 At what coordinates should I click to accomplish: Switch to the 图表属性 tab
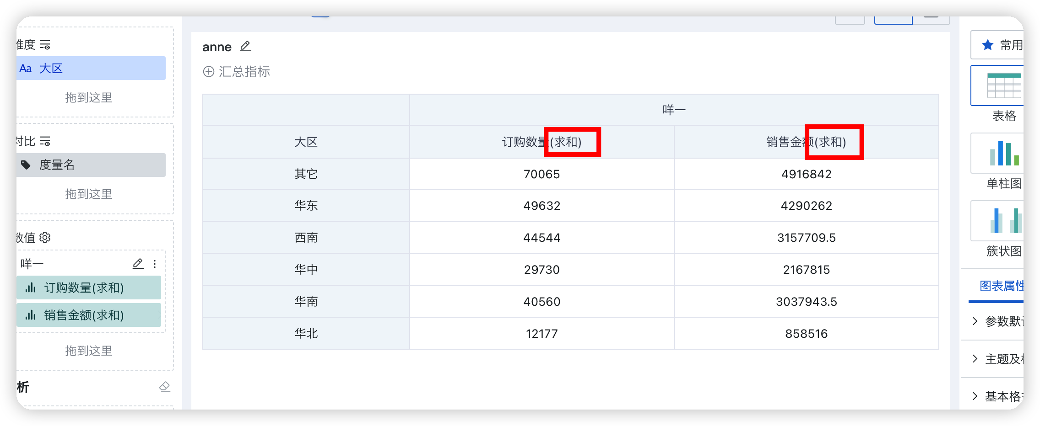pos(1001,286)
